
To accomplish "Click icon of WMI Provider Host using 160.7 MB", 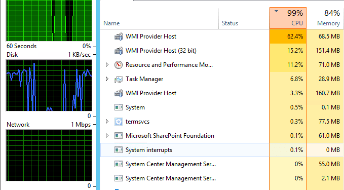I will click(x=119, y=93).
